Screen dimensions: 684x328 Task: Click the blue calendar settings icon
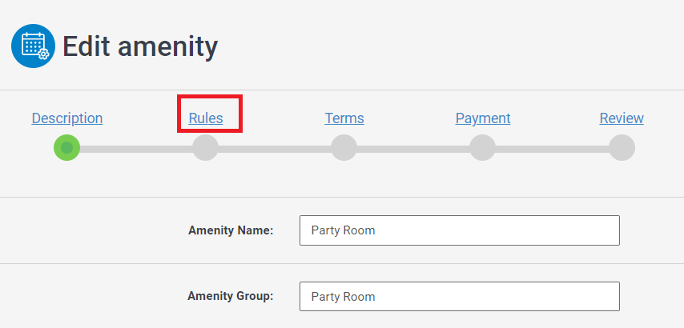(33, 46)
